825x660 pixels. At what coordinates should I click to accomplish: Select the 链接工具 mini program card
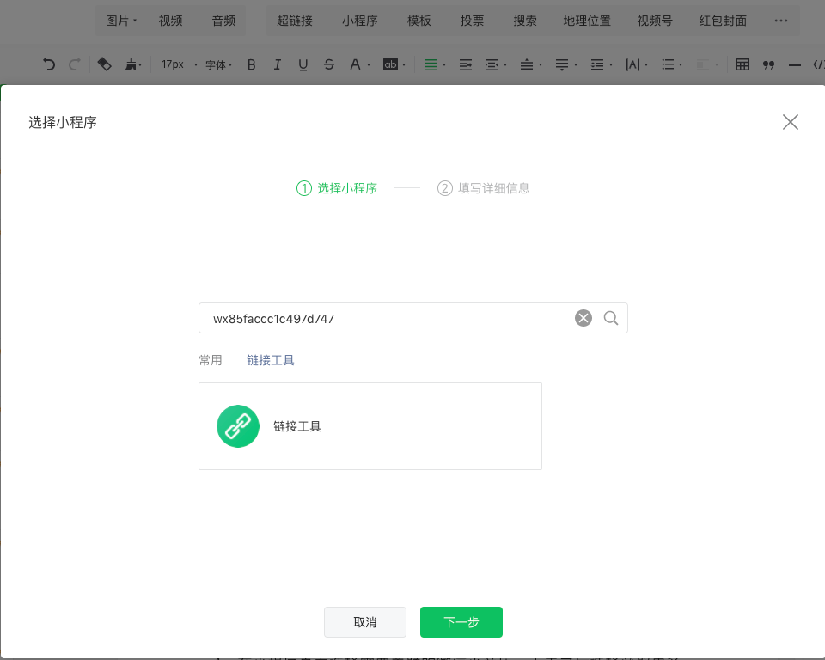pyautogui.click(x=370, y=426)
